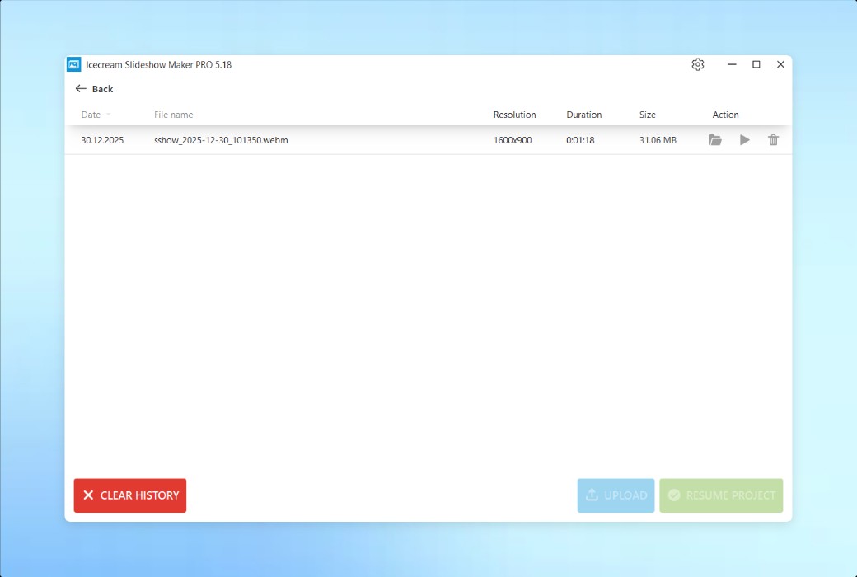
Task: Click the upload arrow icon on Upload button
Action: click(592, 495)
